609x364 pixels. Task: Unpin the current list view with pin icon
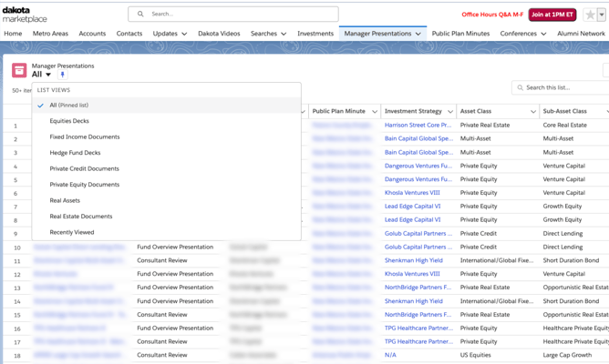point(63,75)
